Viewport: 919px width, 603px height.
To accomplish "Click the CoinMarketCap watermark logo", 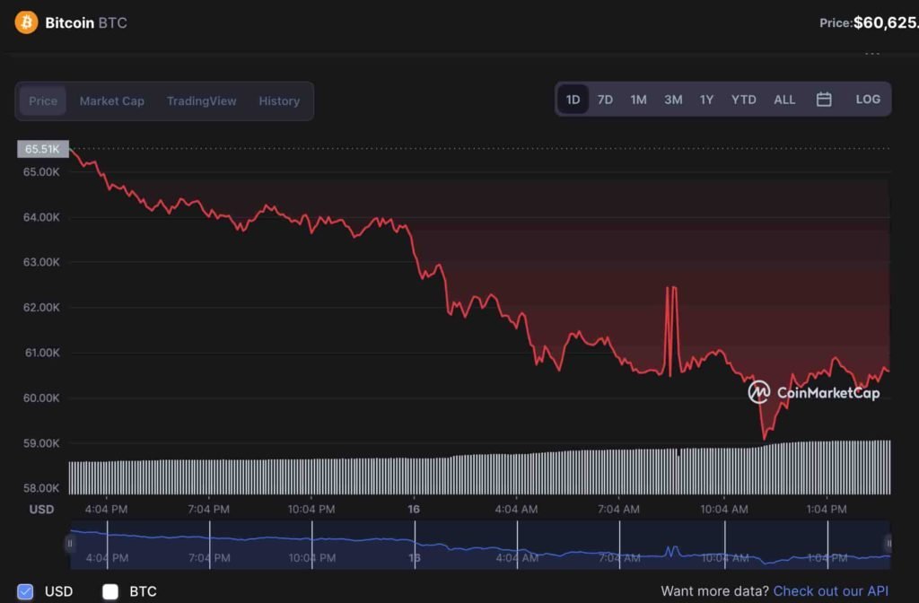I will click(759, 392).
